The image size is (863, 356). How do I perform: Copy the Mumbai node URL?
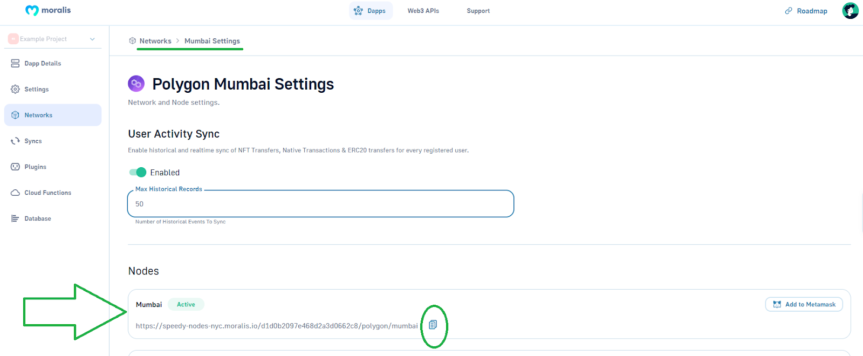(433, 325)
